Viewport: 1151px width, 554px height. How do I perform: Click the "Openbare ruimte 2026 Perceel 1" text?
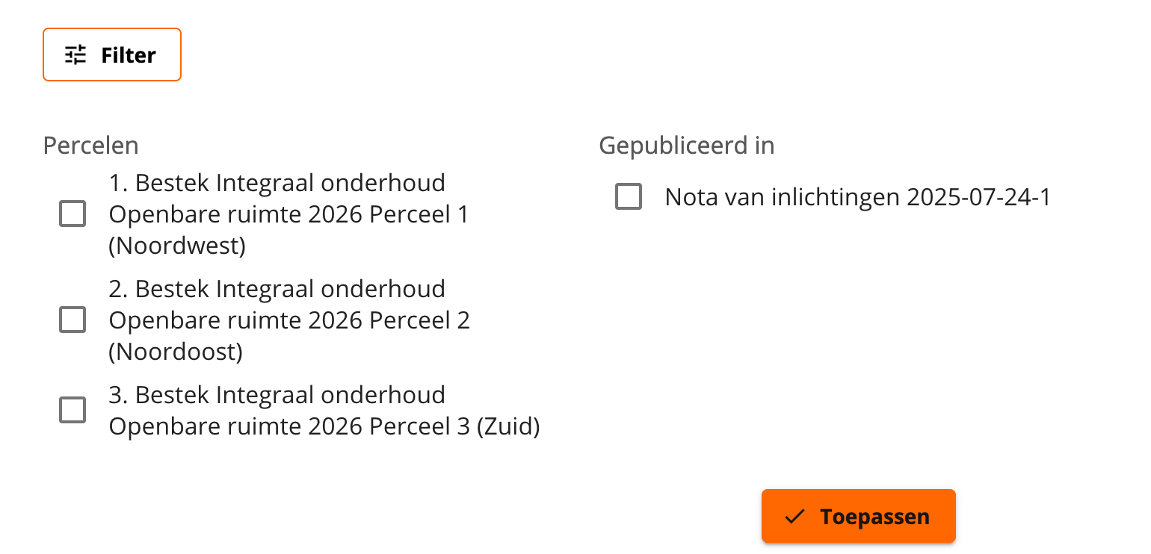(288, 215)
